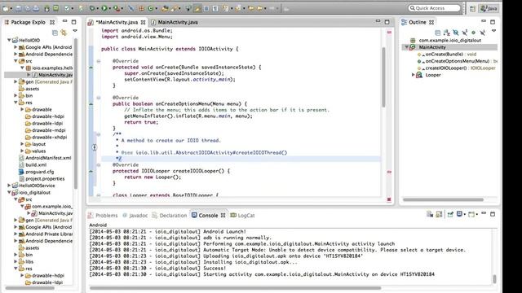Viewport: 522px width, 293px height.
Task: Expand the drawable folder under res
Action: [x=22, y=109]
